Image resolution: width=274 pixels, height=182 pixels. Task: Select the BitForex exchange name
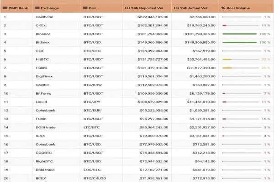click(43, 93)
